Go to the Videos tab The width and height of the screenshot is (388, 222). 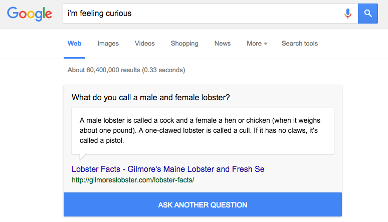145,43
